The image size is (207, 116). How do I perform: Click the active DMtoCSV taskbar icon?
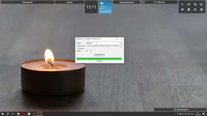[39, 114]
